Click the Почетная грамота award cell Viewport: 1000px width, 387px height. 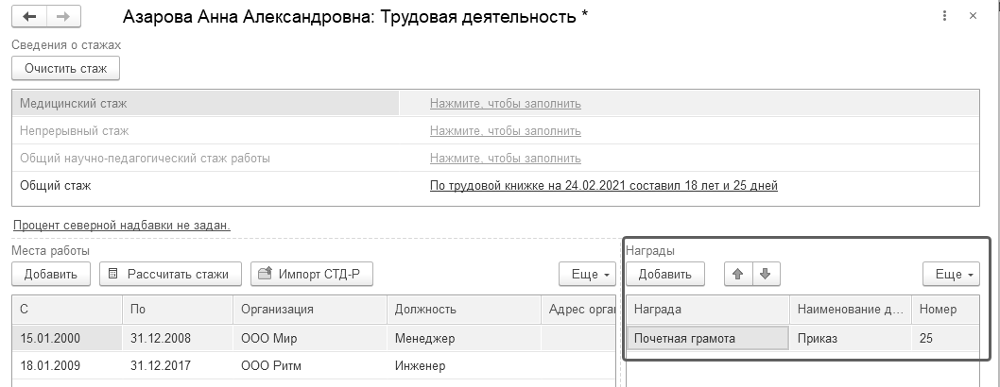[707, 338]
